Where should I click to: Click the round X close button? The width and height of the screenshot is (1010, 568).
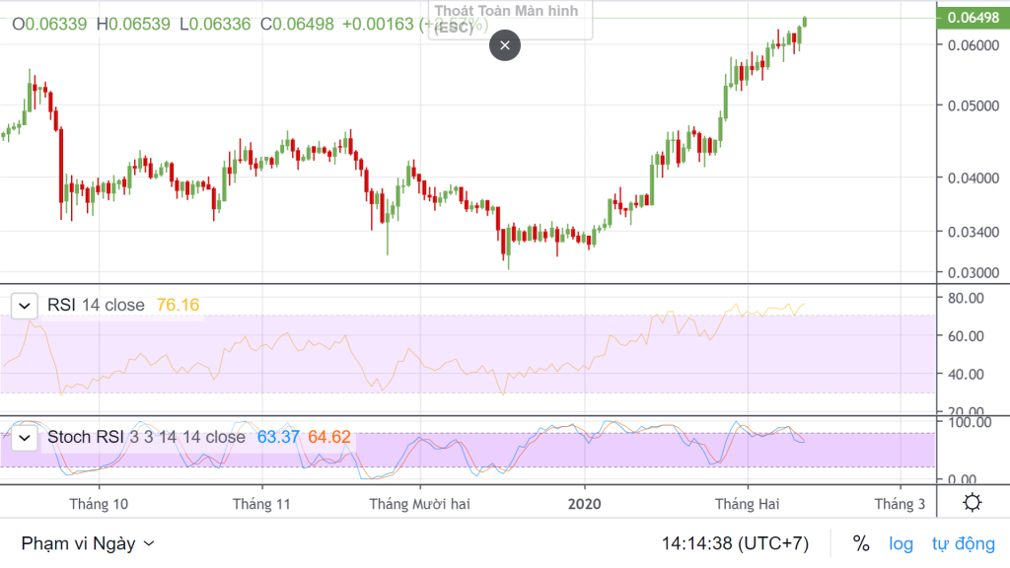[505, 45]
